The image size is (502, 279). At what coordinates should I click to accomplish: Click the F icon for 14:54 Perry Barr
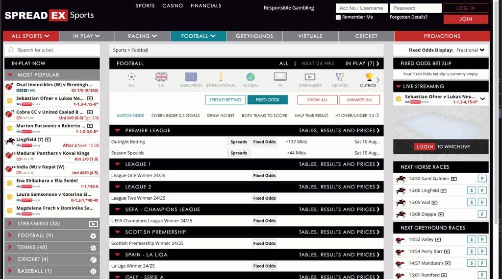coord(482,251)
